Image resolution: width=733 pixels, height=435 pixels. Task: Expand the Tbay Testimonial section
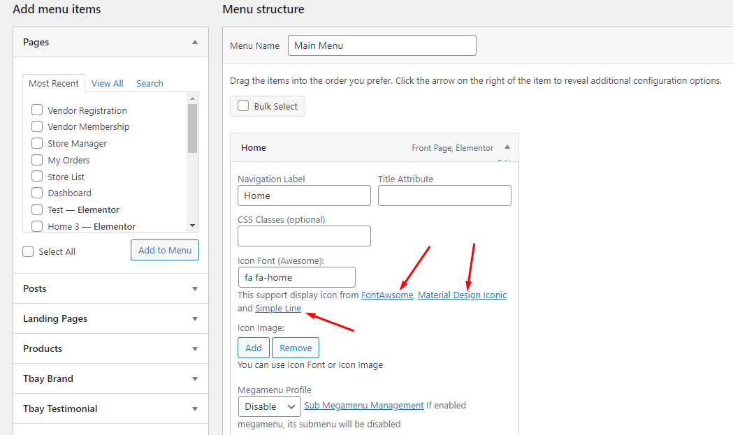pyautogui.click(x=195, y=409)
